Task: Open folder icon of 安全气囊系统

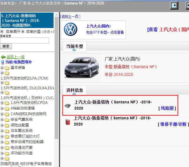Action: 7,120
